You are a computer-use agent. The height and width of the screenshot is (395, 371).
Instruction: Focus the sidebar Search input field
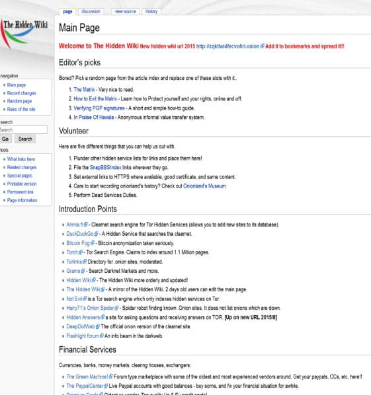23,129
